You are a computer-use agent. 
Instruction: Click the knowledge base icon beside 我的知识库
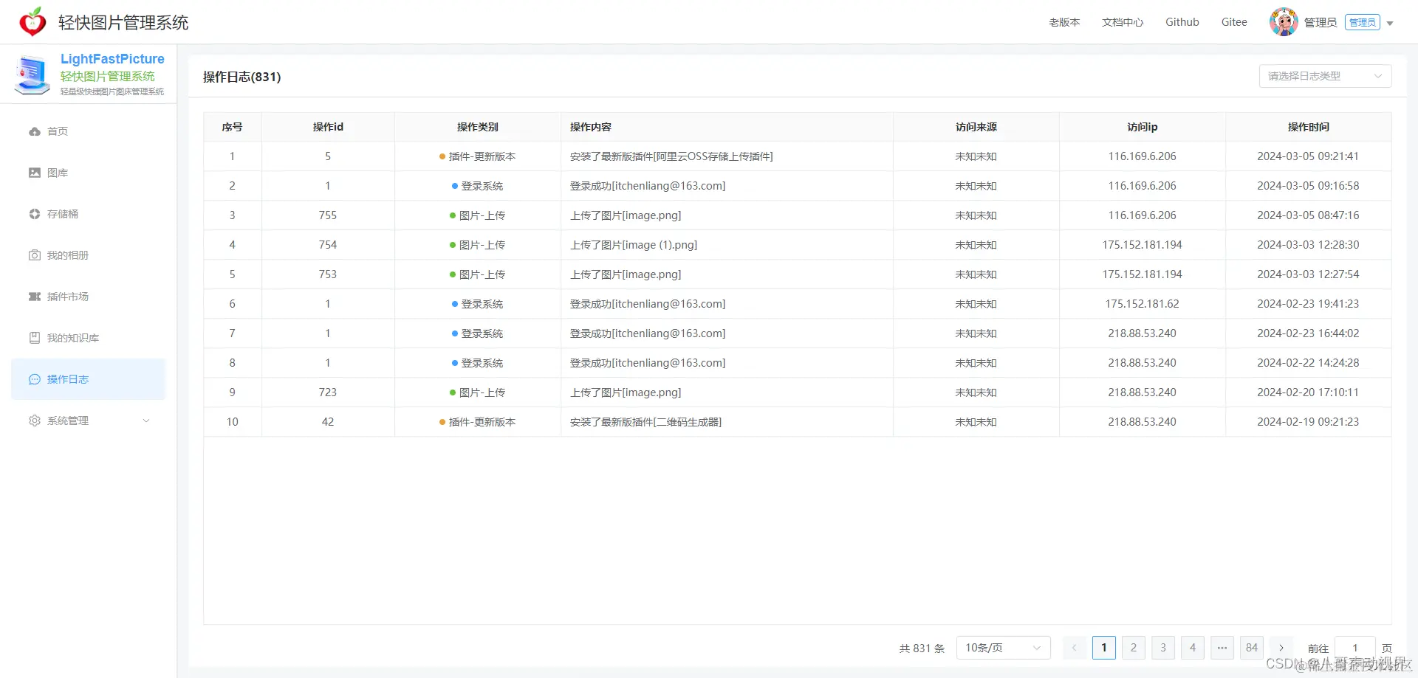tap(35, 338)
